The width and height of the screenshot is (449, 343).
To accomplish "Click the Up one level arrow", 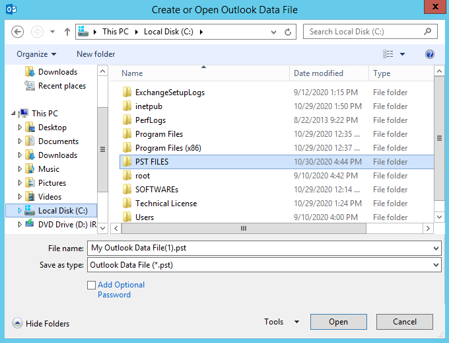I will [67, 32].
